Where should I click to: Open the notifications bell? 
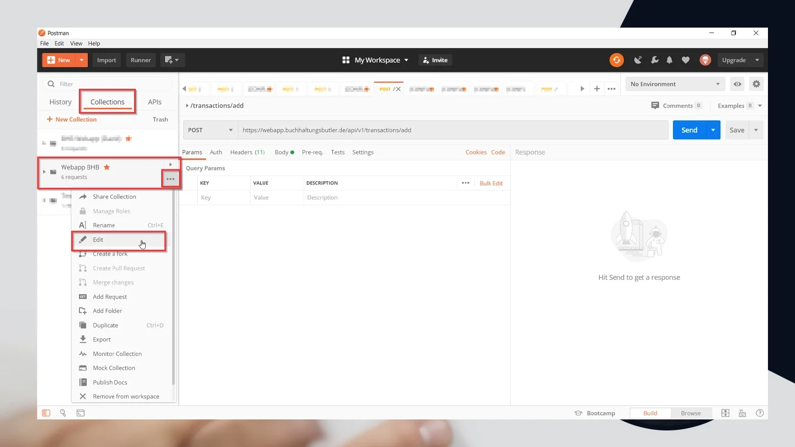coord(670,60)
